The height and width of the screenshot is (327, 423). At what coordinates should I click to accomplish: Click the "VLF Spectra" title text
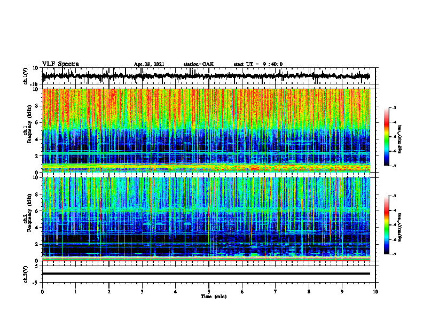click(x=60, y=64)
